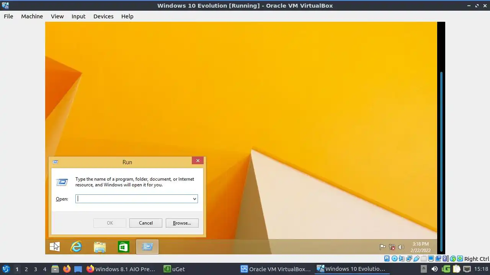Click the keyboard capture green arrow icon
490x275 pixels.
click(460, 259)
